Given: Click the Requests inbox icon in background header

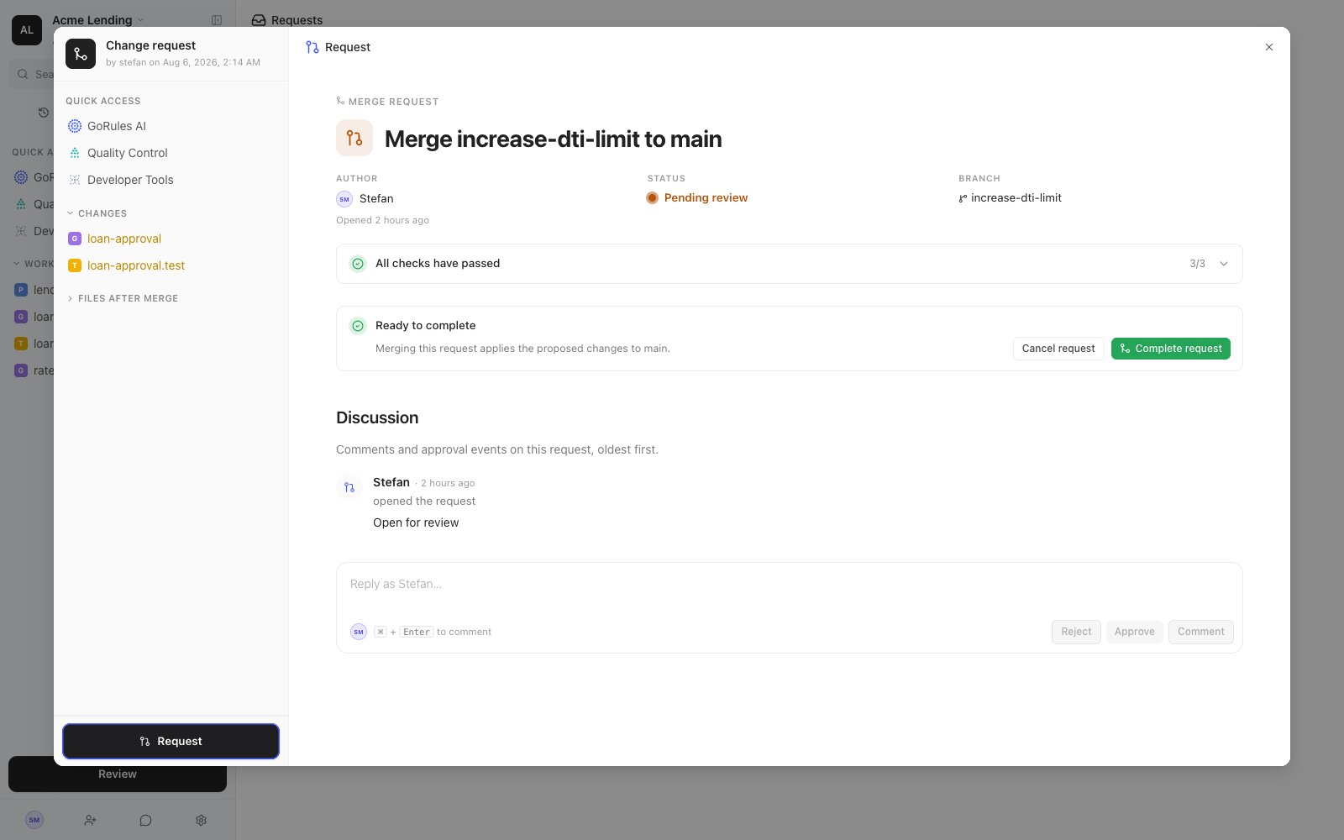Looking at the screenshot, I should pos(259,20).
